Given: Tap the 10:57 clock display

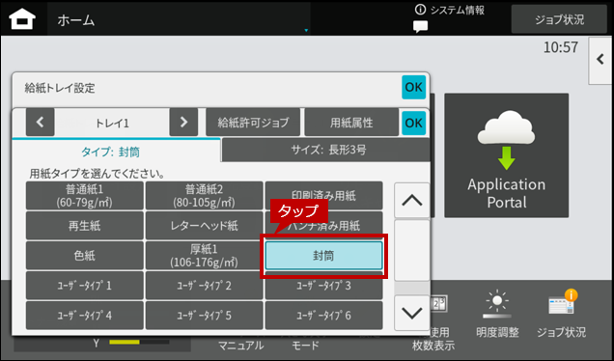Looking at the screenshot, I should (x=560, y=47).
